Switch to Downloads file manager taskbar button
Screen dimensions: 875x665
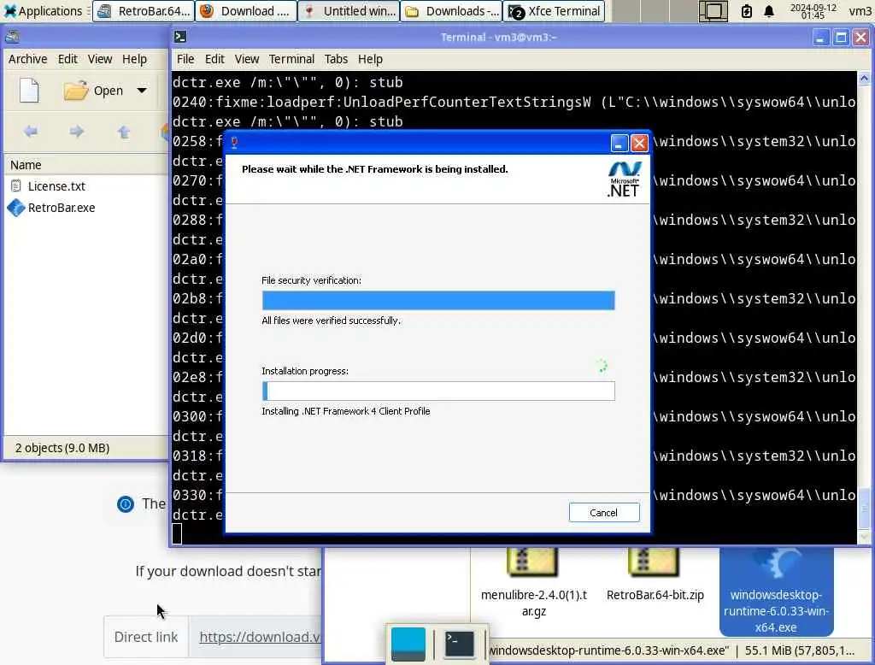coord(451,11)
